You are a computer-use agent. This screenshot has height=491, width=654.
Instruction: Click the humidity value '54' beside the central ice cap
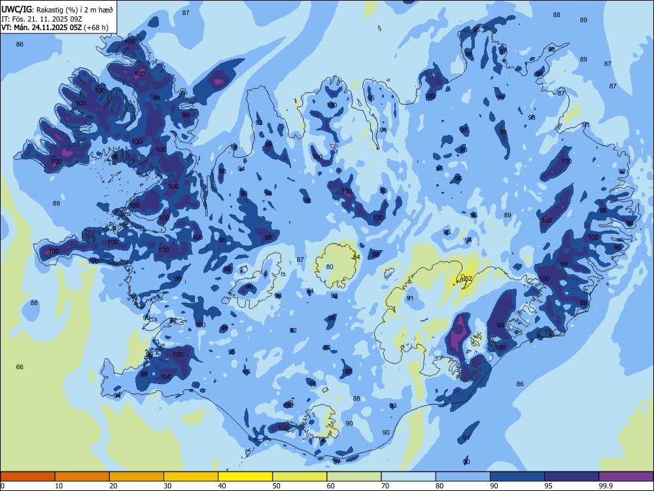(x=356, y=257)
